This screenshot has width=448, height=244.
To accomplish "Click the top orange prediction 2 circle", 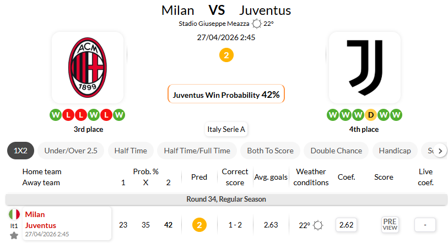I will [226, 55].
